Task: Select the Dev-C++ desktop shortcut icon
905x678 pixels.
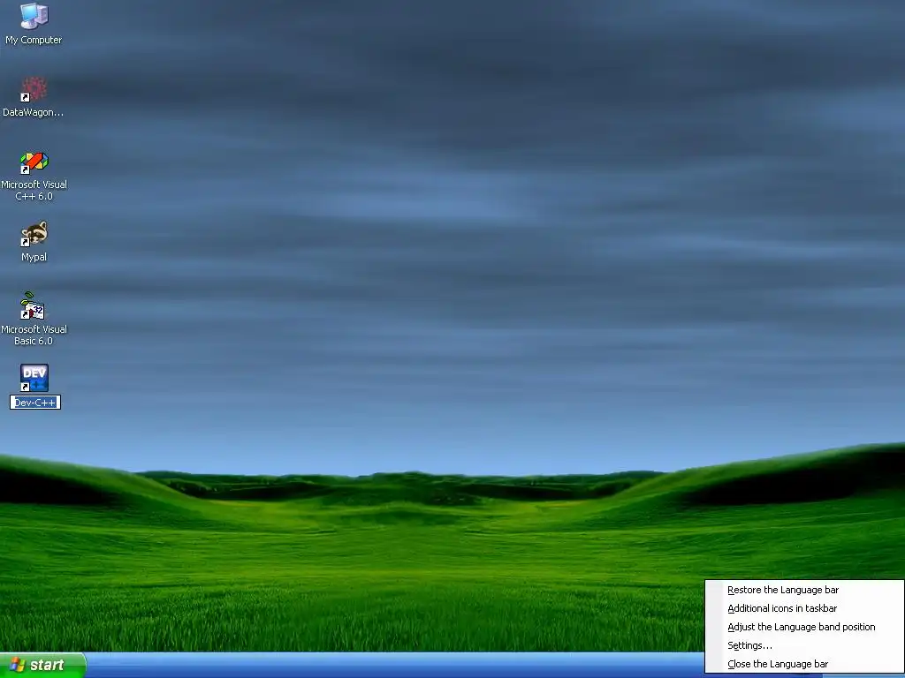Action: (34, 378)
